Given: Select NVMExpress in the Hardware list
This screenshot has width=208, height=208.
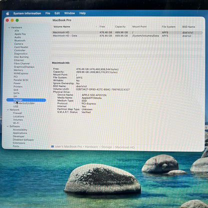Looking at the screenshot, I should pos(21,73).
